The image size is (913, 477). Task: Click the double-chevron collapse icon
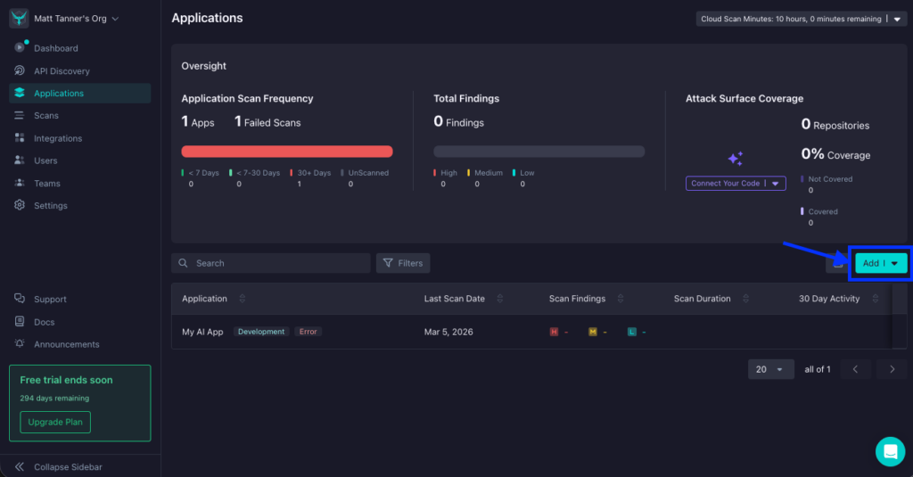pyautogui.click(x=20, y=466)
